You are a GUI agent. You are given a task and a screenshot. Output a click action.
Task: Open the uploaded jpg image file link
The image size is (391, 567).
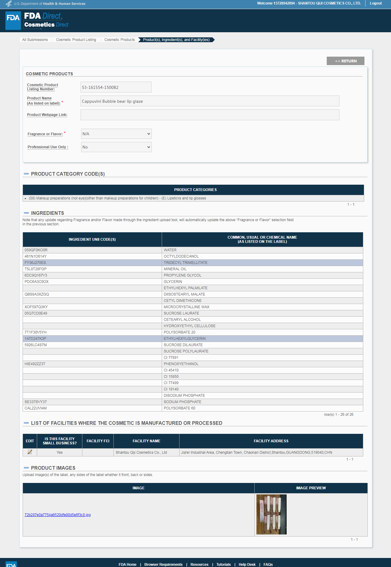(58, 515)
